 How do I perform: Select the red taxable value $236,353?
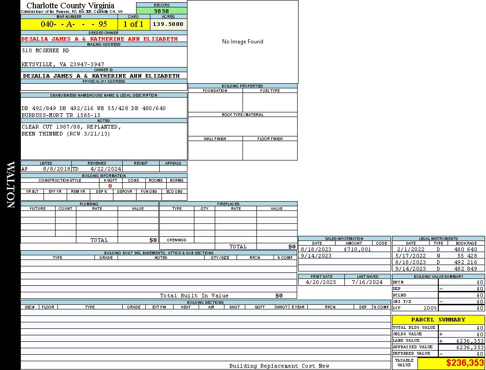click(465, 364)
